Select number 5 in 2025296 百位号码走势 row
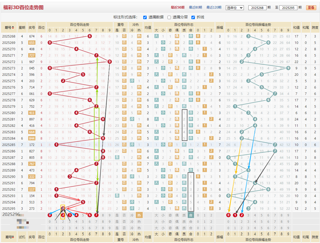The height and width of the screenshot is (243, 320). [83, 215]
